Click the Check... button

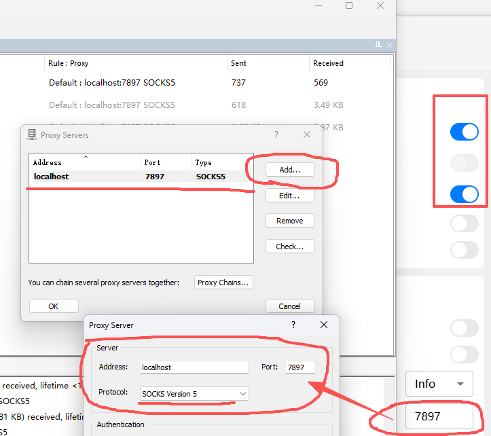[x=290, y=247]
